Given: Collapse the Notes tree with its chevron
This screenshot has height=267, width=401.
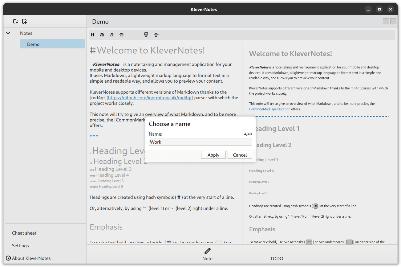Looking at the screenshot, I should (8, 33).
